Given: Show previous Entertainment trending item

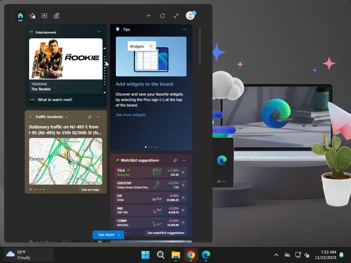Looking at the screenshot, I should pos(105,48).
